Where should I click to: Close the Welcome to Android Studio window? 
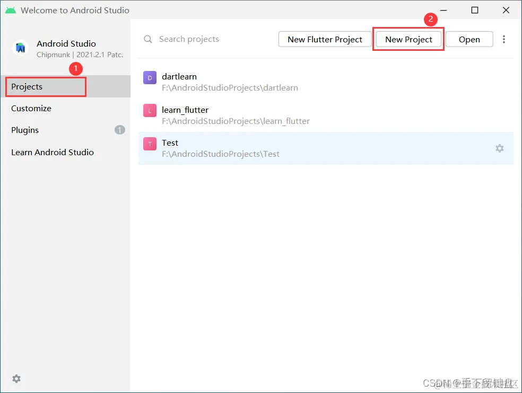click(x=506, y=10)
